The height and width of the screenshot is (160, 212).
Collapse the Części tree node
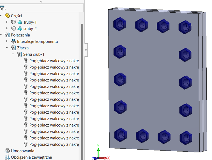pyautogui.click(x=1, y=16)
